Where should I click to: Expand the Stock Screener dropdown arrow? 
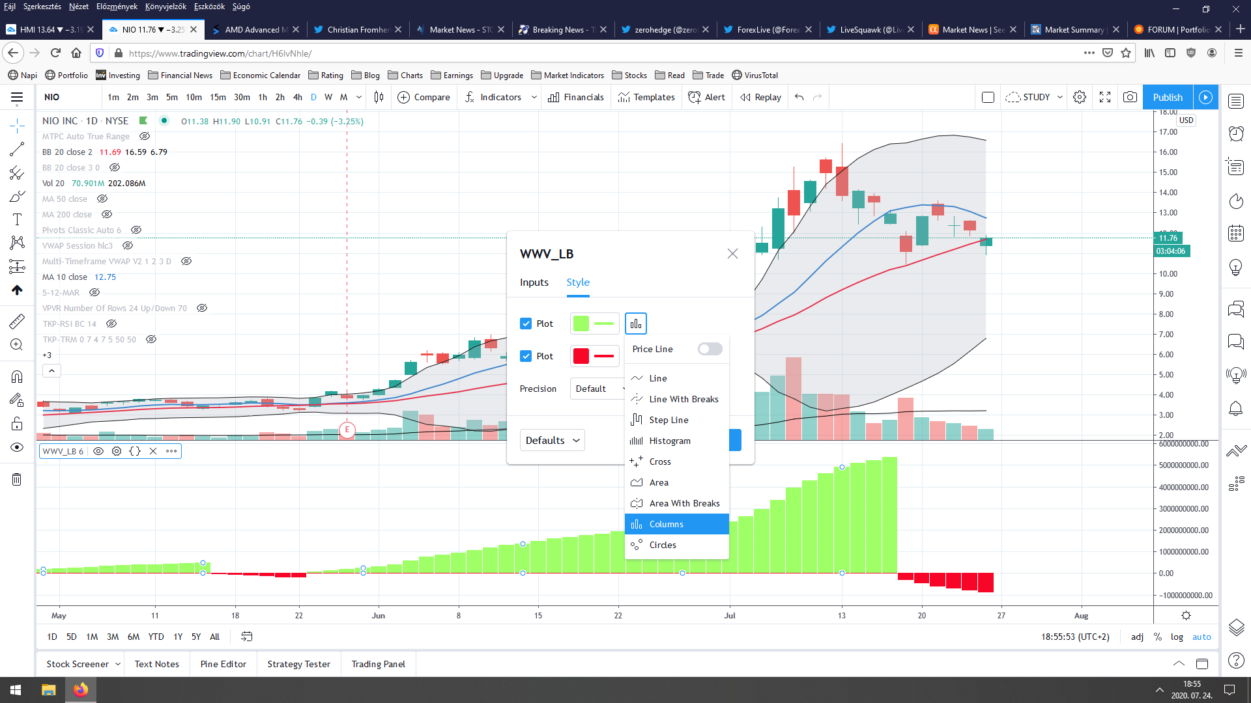pyautogui.click(x=118, y=664)
